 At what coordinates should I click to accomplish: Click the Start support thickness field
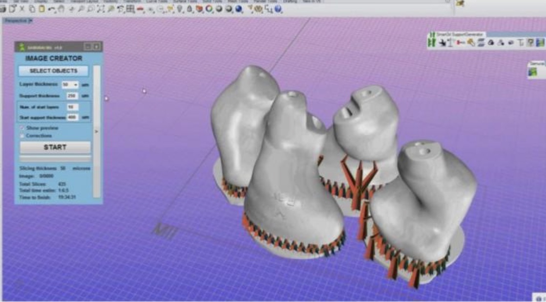click(x=73, y=117)
